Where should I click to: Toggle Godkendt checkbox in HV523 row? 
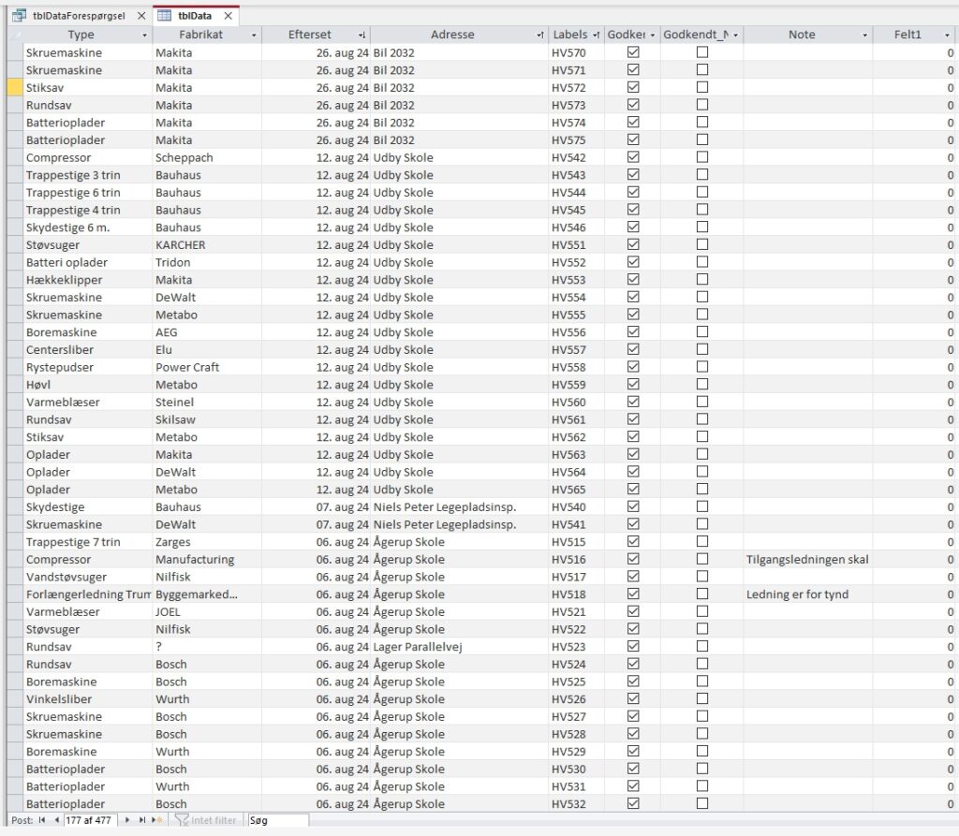point(633,646)
